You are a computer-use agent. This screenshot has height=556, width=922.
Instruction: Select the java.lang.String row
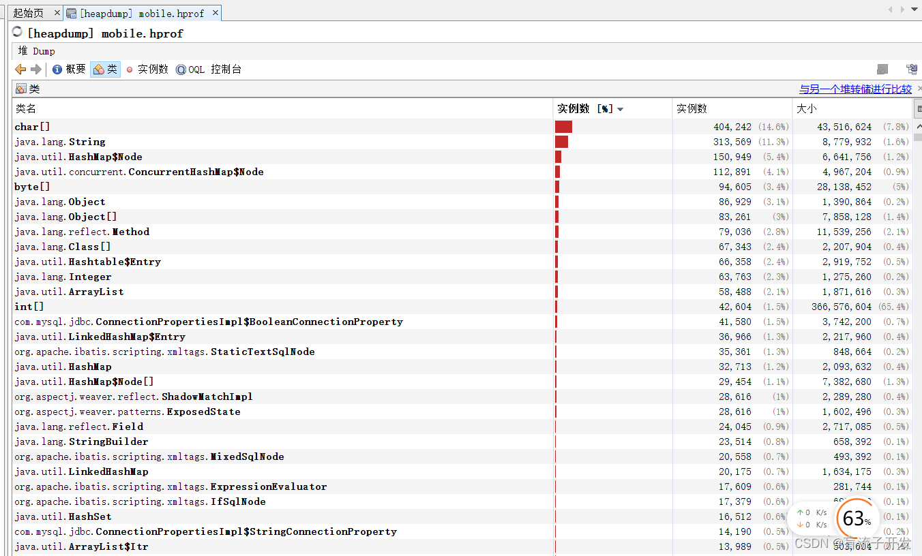click(462, 142)
